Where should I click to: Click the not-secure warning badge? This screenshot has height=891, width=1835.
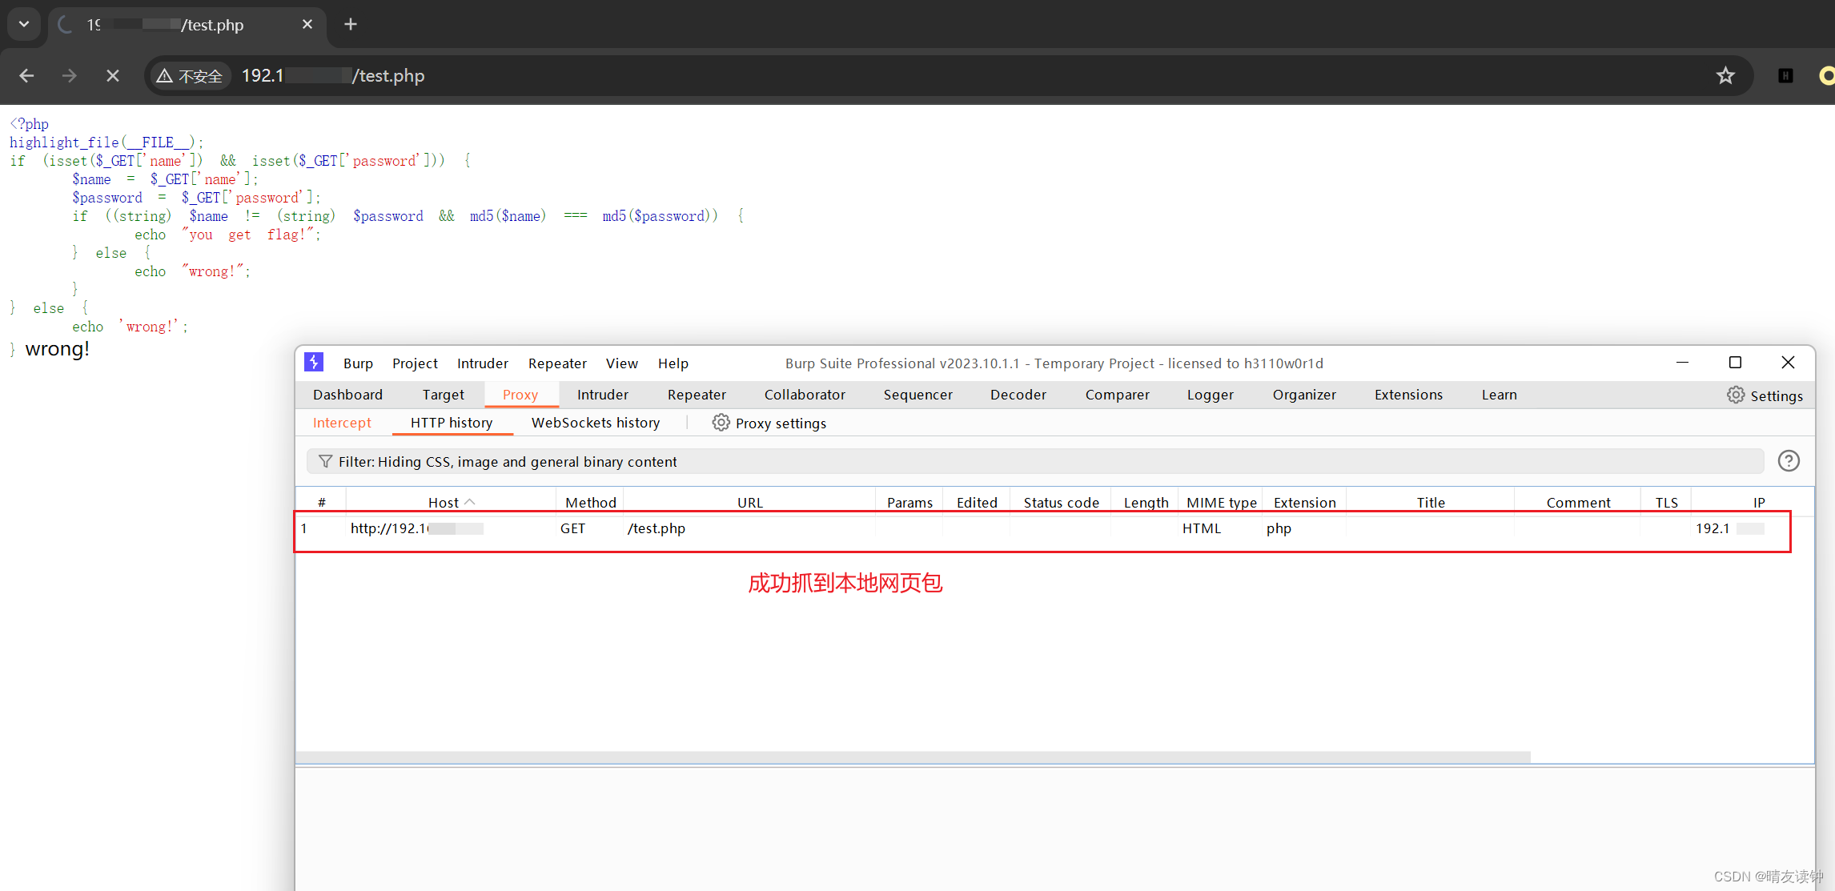click(x=191, y=76)
